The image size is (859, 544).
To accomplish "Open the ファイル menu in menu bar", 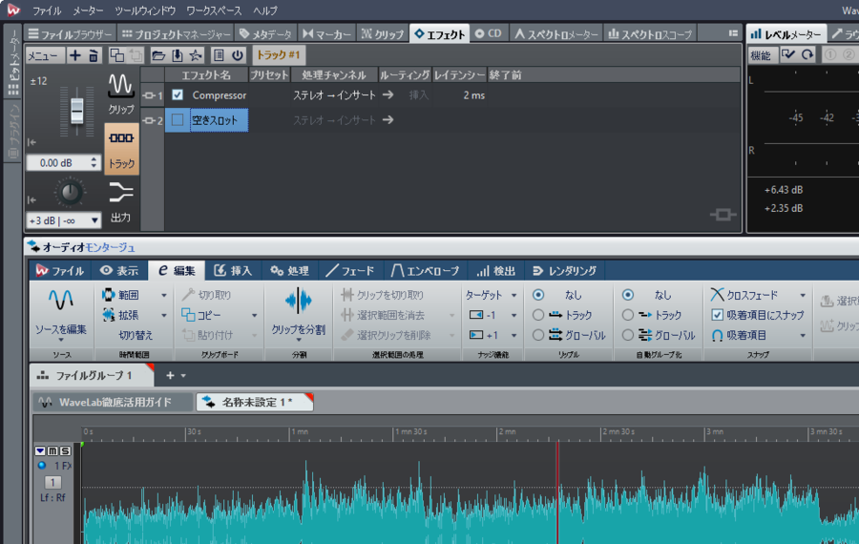I will click(x=47, y=10).
